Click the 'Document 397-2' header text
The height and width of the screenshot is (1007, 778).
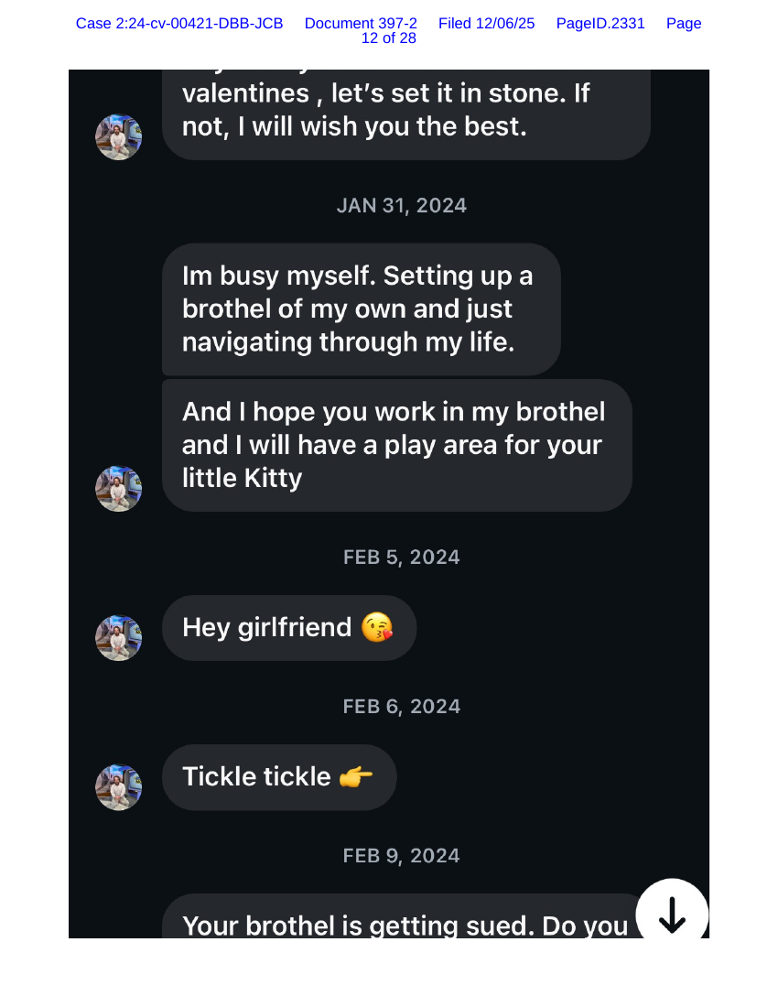[x=361, y=24]
